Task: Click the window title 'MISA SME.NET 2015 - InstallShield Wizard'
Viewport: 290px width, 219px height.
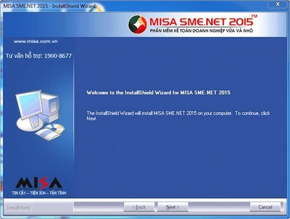Action: tap(49, 6)
